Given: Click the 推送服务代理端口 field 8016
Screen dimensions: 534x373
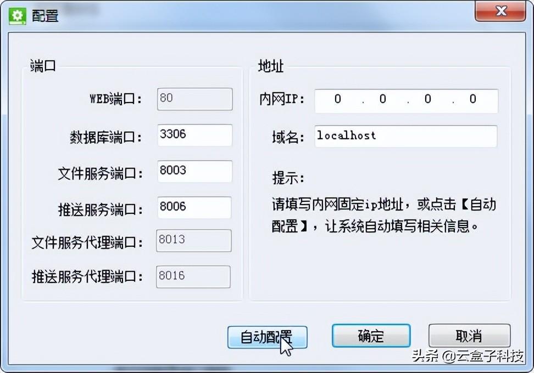Looking at the screenshot, I should [x=193, y=277].
